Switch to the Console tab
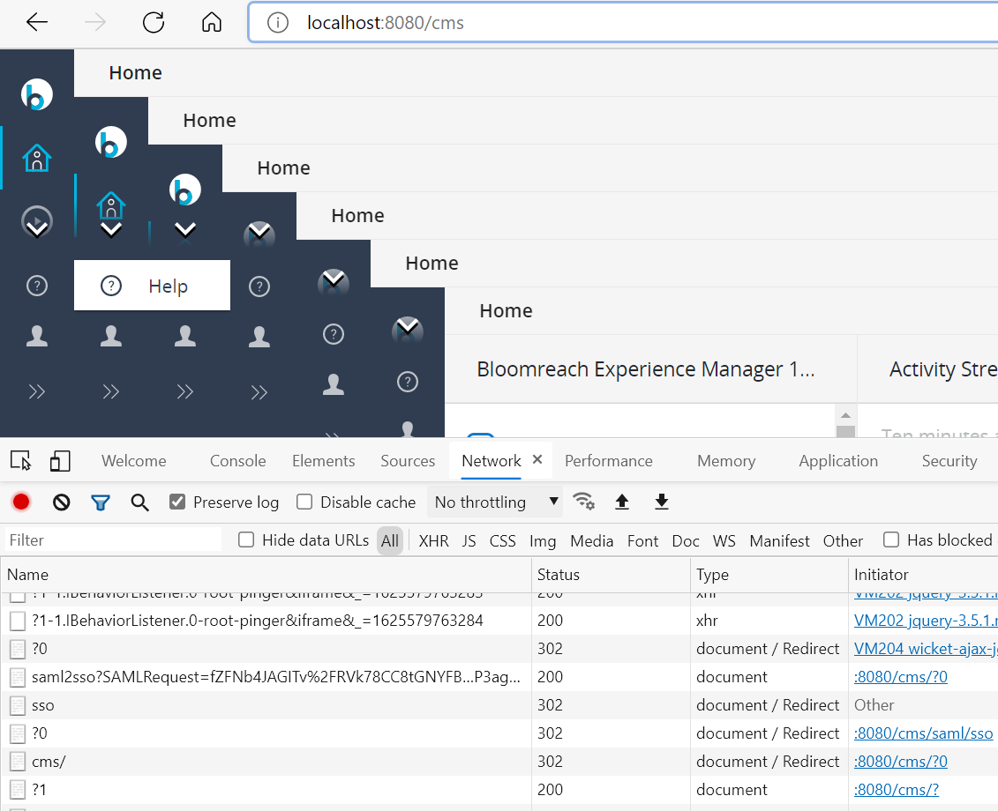The width and height of the screenshot is (998, 811). [237, 461]
